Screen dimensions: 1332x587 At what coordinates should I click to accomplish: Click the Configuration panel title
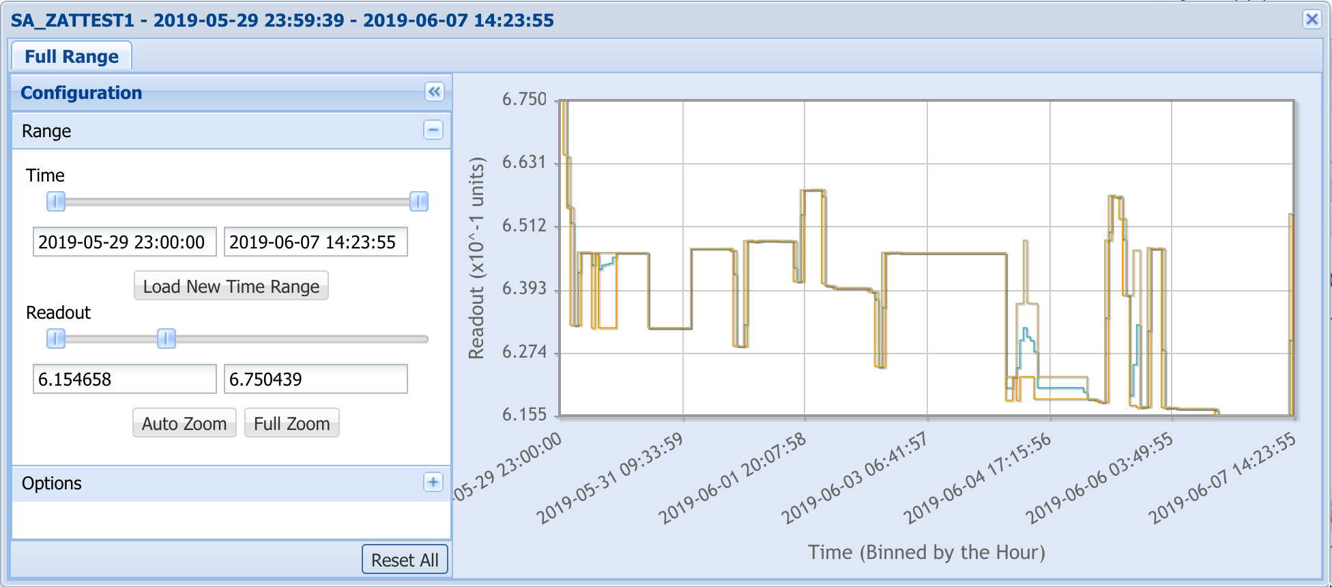coord(81,93)
